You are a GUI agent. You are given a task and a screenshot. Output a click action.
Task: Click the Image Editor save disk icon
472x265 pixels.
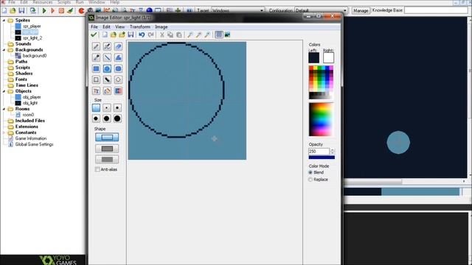131,35
